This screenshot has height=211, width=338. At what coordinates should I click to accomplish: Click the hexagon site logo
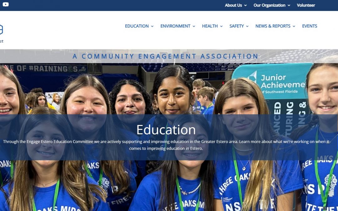coord(1,29)
